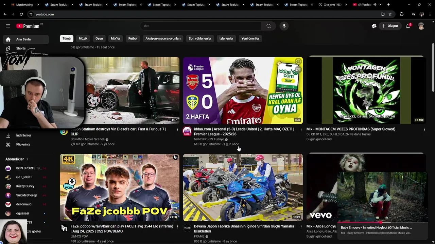
Task: Open FRAME channel avatar under Yamaha video
Action: tap(187, 228)
